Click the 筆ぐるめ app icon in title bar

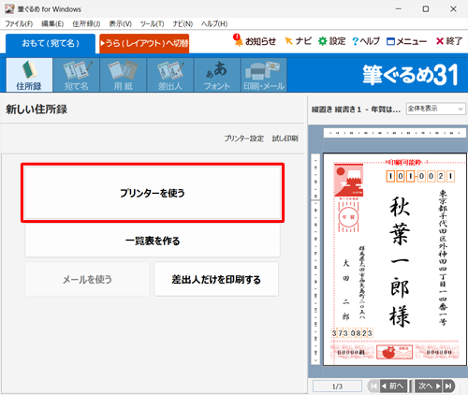point(9,9)
